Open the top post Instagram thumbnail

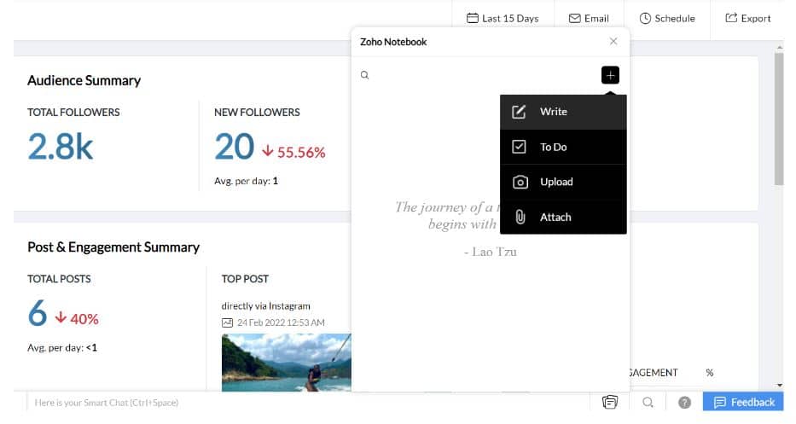[286, 363]
